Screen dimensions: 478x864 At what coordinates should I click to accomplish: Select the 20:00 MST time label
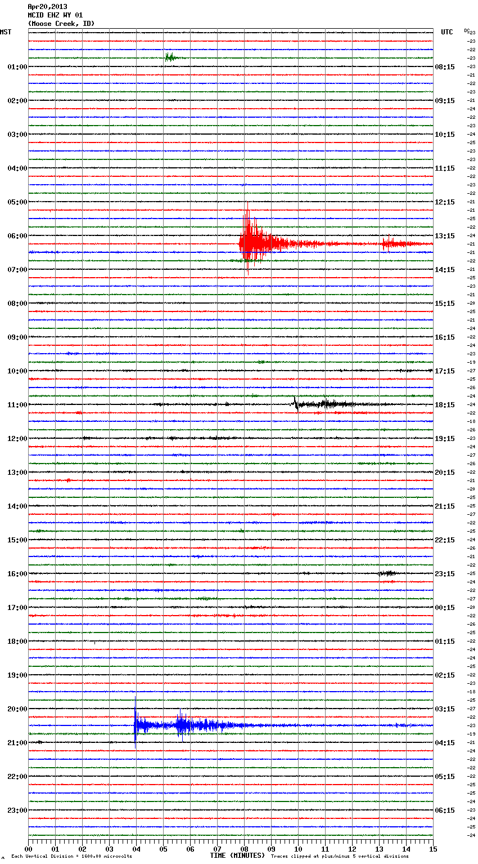17,709
